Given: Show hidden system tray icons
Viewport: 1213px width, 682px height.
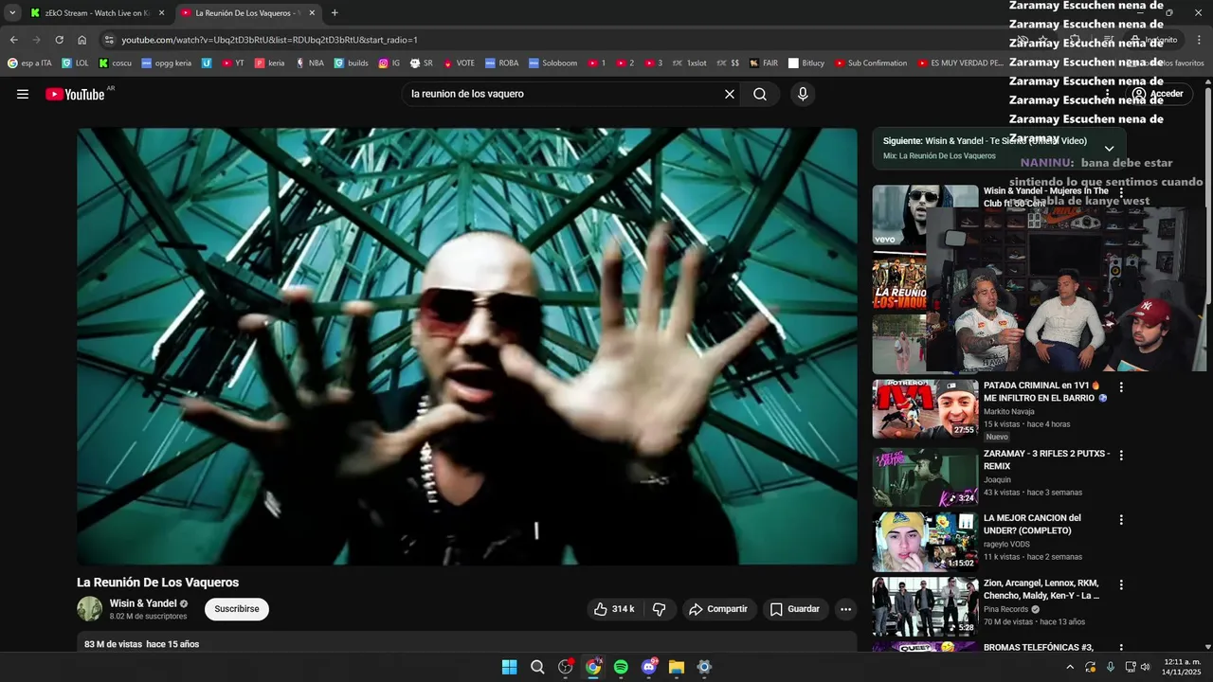Looking at the screenshot, I should click(1070, 667).
